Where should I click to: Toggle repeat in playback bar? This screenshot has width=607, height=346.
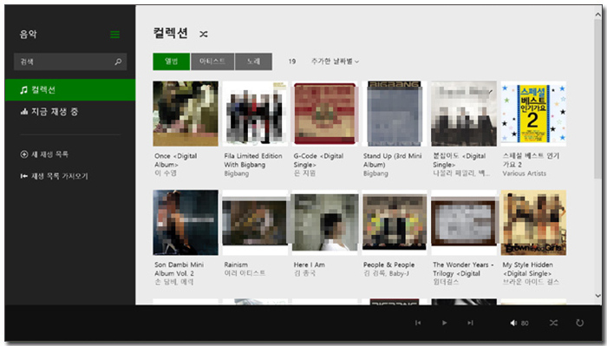click(579, 323)
